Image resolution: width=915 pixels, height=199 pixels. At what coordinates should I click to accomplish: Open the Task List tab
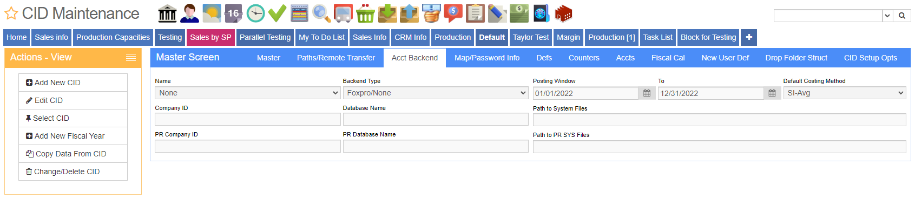tap(658, 37)
